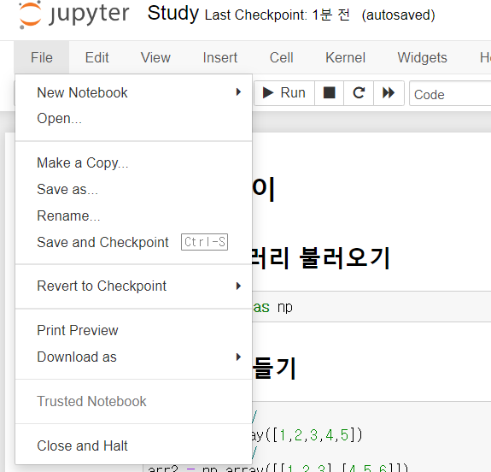Choose Revert to Checkpoint entry
Viewport: 491px width, 472px height.
134,286
